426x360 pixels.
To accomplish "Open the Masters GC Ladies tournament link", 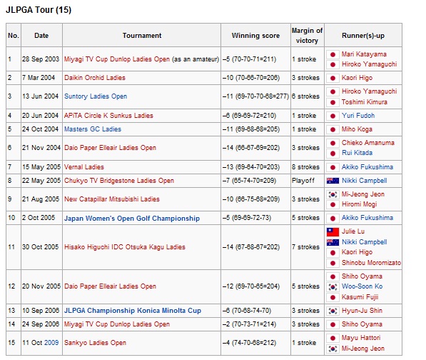I will point(93,129).
